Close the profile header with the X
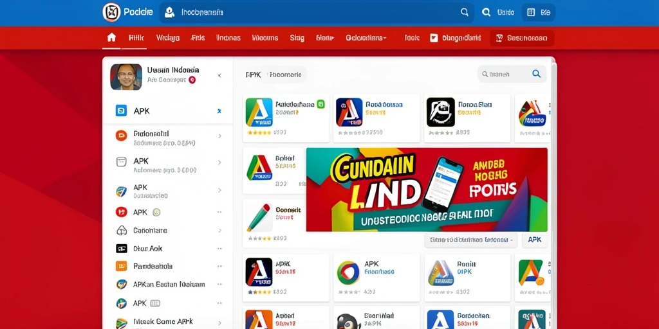 coord(219,76)
